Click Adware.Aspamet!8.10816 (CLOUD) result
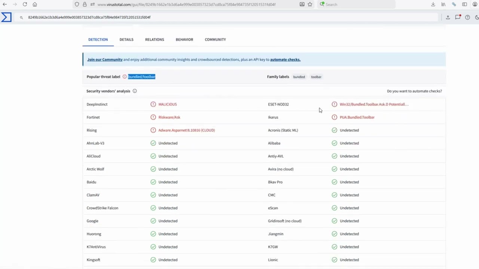The height and width of the screenshot is (269, 479). click(x=186, y=130)
